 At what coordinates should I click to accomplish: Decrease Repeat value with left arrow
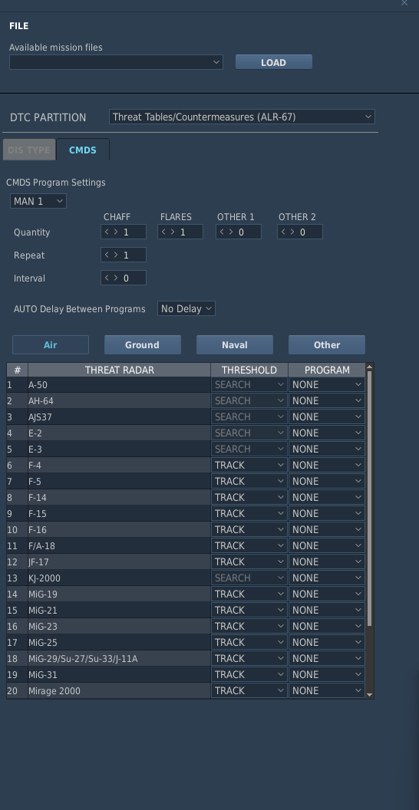[x=107, y=255]
